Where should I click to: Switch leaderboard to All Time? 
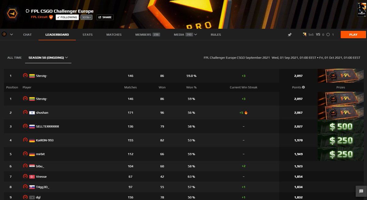[x=14, y=57]
